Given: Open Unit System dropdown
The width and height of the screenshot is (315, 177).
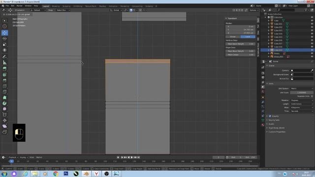Looking at the screenshot, I should (x=302, y=88).
